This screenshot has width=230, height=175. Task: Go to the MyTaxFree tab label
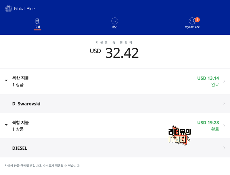[192, 27]
